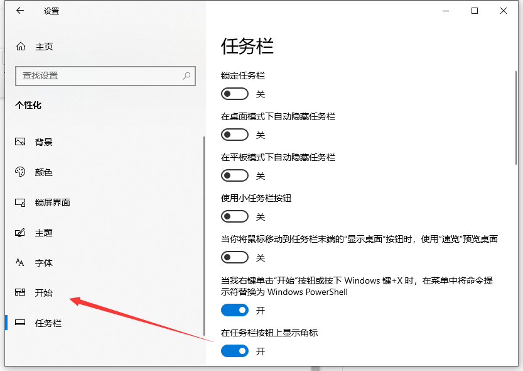Screen dimensions: 523x371
Task: Turn on auto-hide taskbar in desktop mode
Action: (x=234, y=135)
